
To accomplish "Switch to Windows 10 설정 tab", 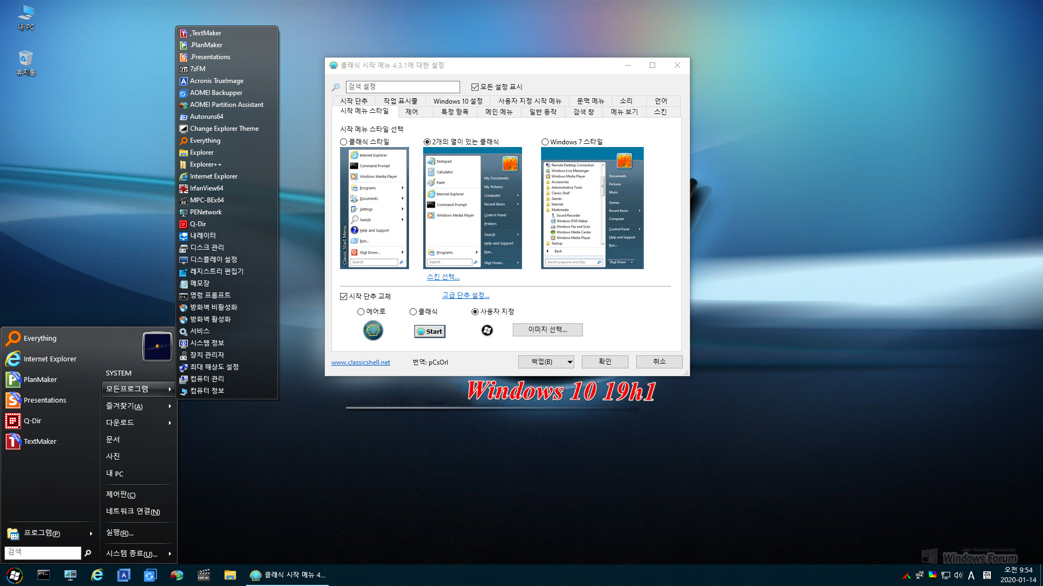I will (x=458, y=101).
